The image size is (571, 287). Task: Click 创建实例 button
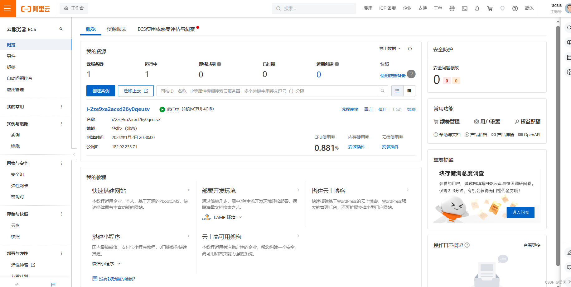[101, 91]
